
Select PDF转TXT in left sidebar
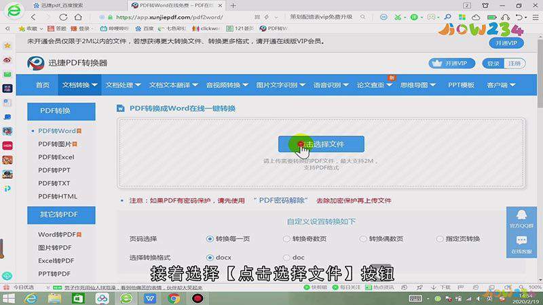point(54,183)
